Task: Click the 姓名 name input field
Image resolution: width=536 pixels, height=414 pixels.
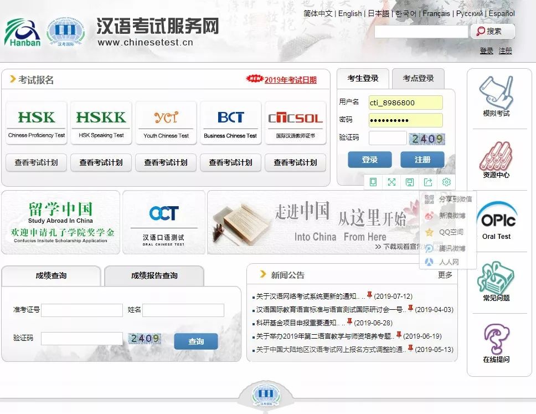Action: point(183,310)
